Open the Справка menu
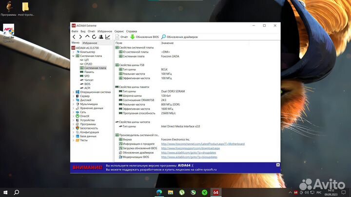This screenshot has height=197, width=351. point(132,31)
